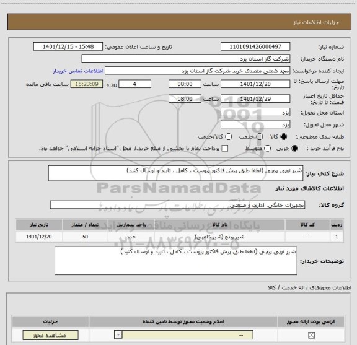This screenshot has width=357, height=345.
Task: Click the price validity time 08:00 field
Action: pos(185,98)
